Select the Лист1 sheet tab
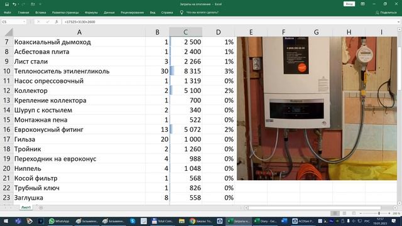 tap(26, 207)
